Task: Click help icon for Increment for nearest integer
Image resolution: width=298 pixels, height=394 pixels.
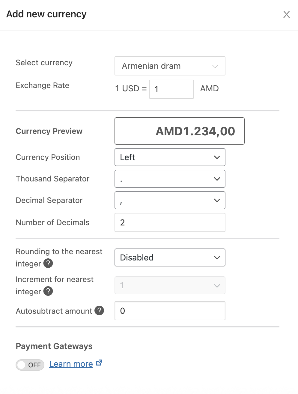Action: tap(48, 291)
